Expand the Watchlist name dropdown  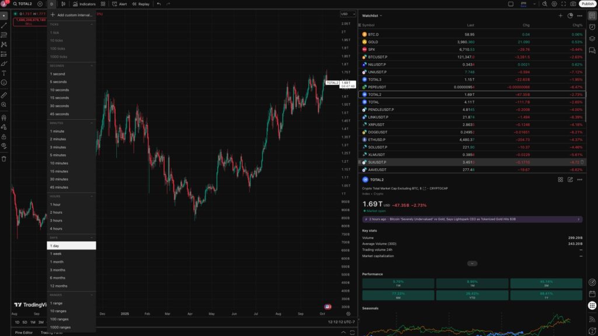coord(372,16)
